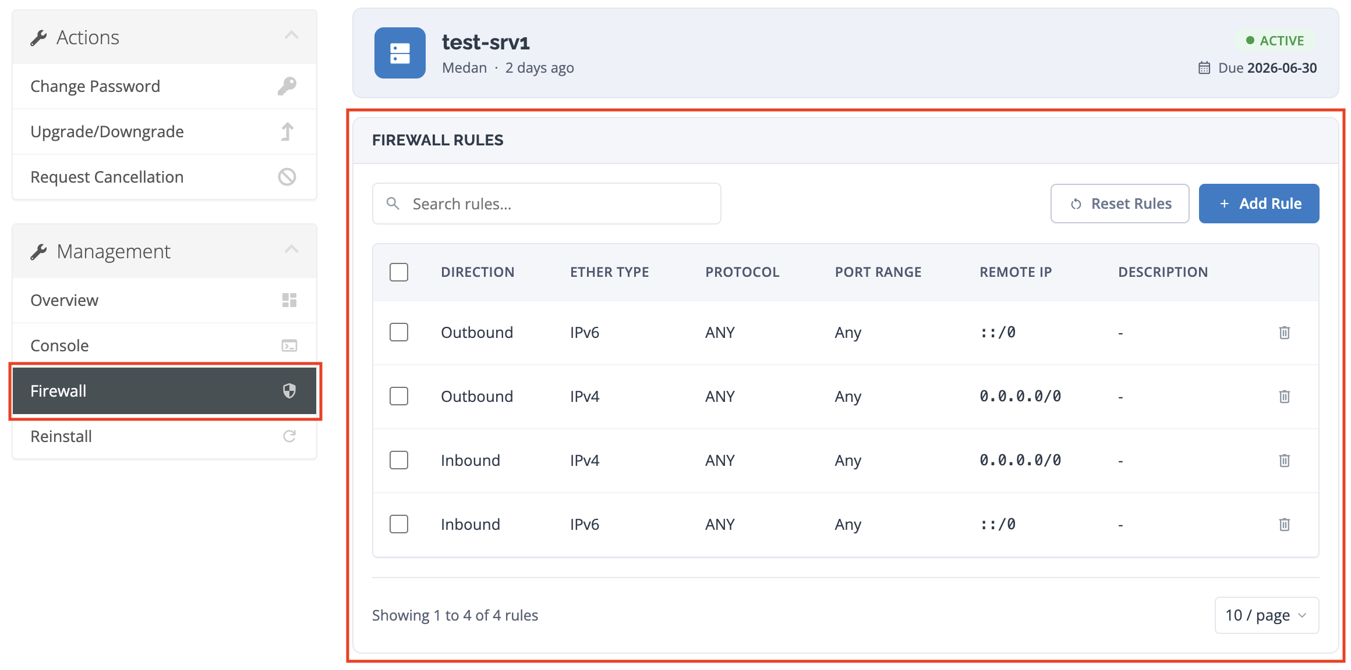Delete the Outbound IPv4 rule via trash icon
The image size is (1351, 670).
pyautogui.click(x=1285, y=397)
